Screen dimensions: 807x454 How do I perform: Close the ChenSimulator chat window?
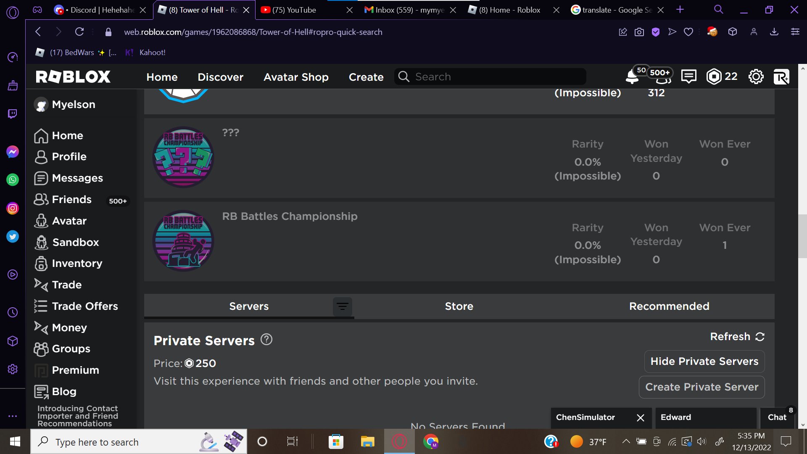[640, 417]
